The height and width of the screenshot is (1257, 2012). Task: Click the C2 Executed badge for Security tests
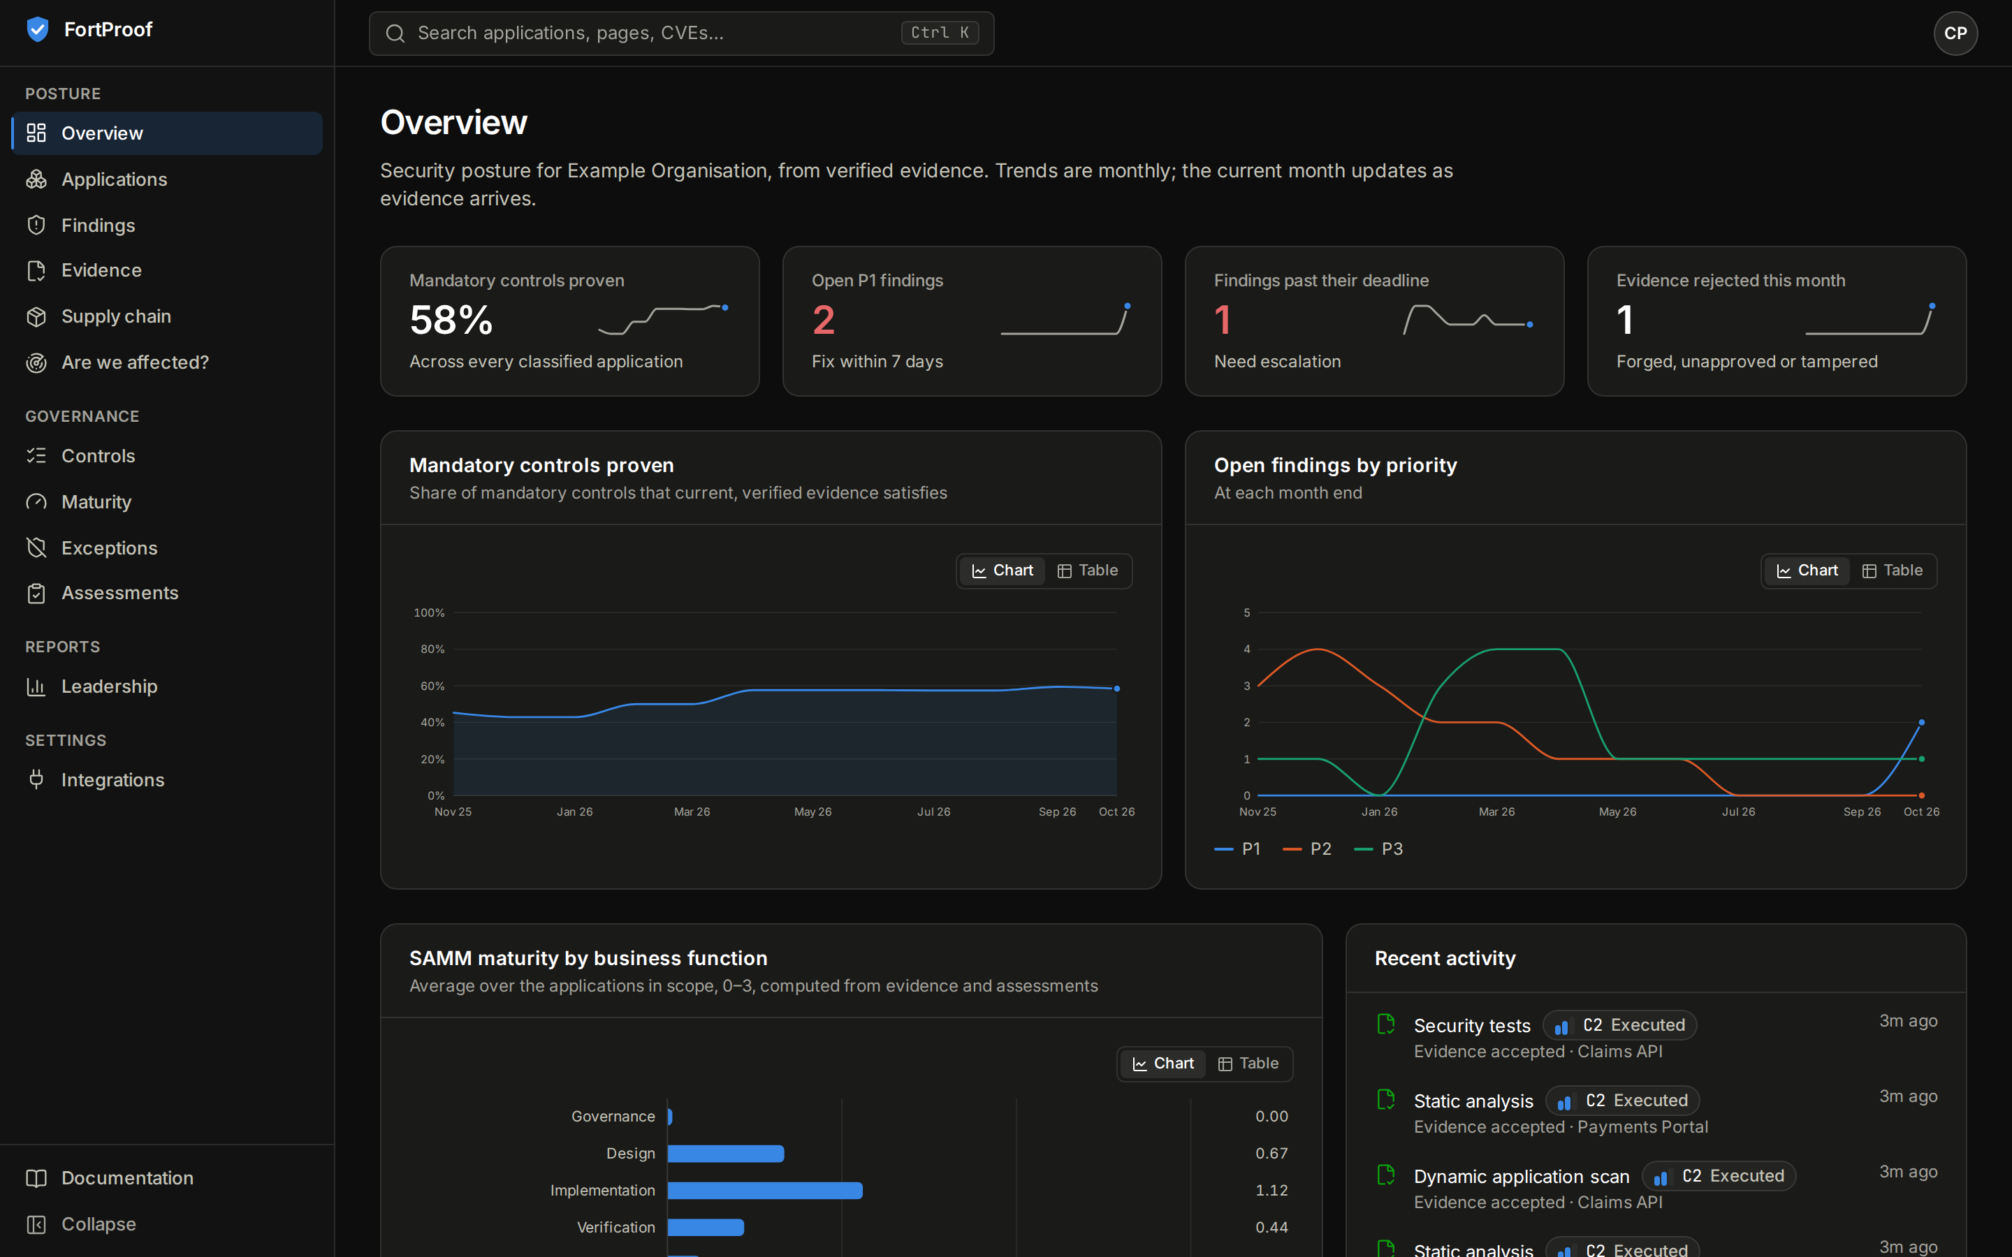pyautogui.click(x=1619, y=1025)
